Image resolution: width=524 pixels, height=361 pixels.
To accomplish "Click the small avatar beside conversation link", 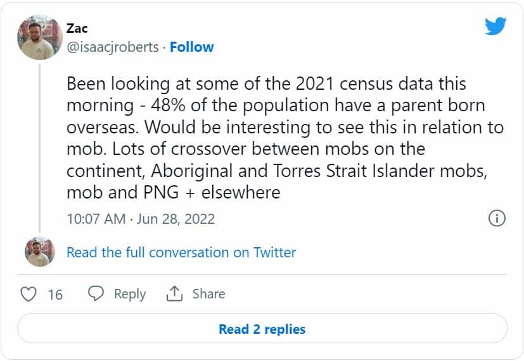I will (39, 252).
